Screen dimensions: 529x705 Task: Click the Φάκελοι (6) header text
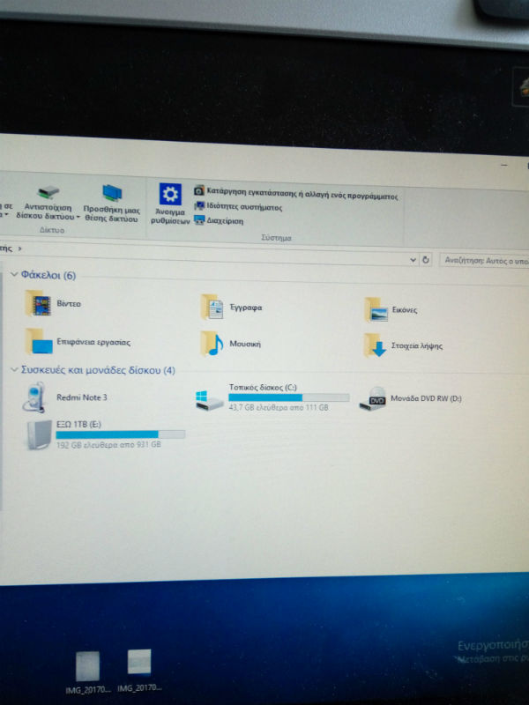coord(48,275)
